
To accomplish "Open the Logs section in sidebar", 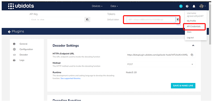I will click(22, 60).
